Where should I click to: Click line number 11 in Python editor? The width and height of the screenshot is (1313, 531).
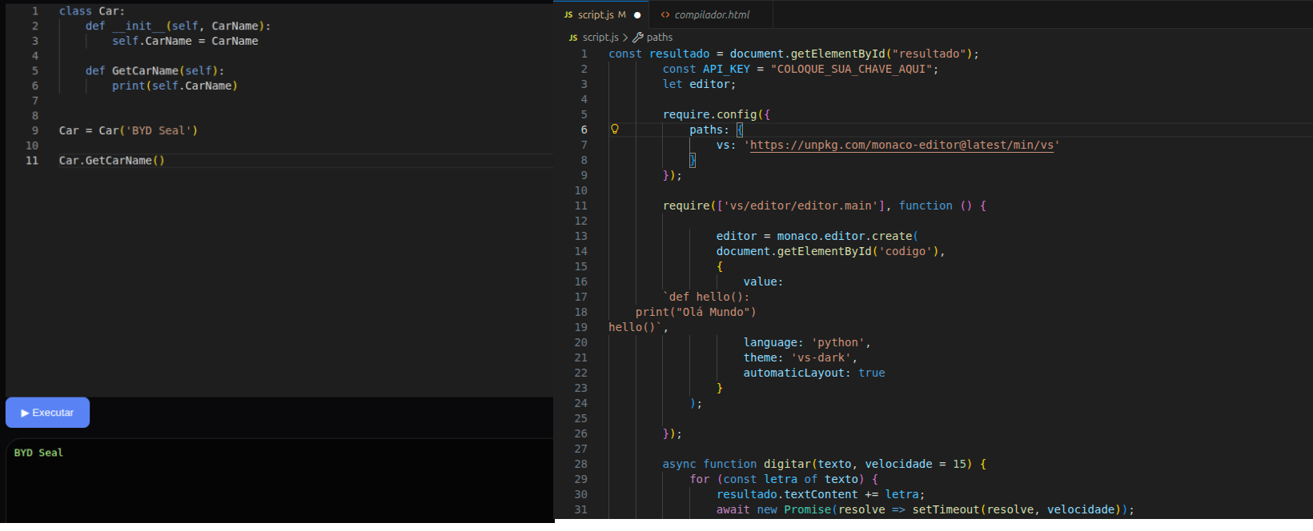32,161
